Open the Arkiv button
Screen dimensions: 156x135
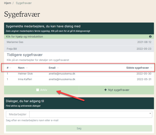(x=41, y=90)
